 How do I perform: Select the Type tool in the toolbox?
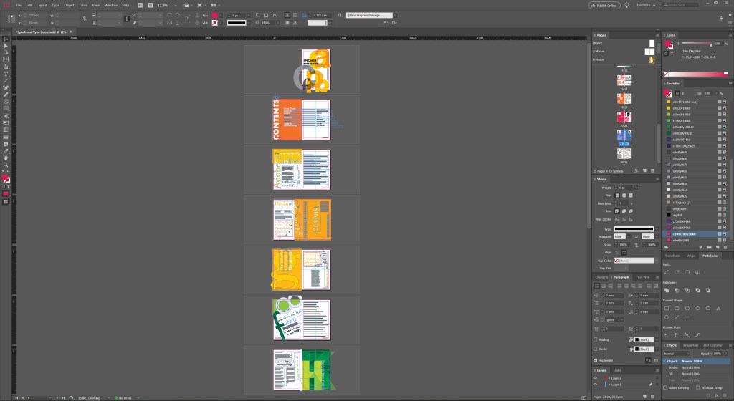click(x=6, y=74)
